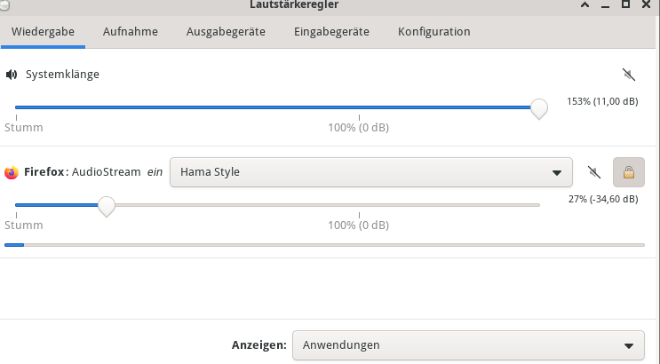Mute the Firefox AudioStream

click(594, 172)
